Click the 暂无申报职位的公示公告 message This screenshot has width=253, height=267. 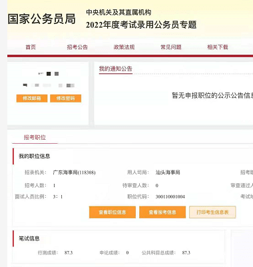(212, 95)
